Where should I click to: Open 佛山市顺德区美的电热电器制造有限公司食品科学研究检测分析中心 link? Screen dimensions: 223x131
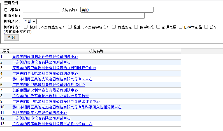click(x=67, y=107)
